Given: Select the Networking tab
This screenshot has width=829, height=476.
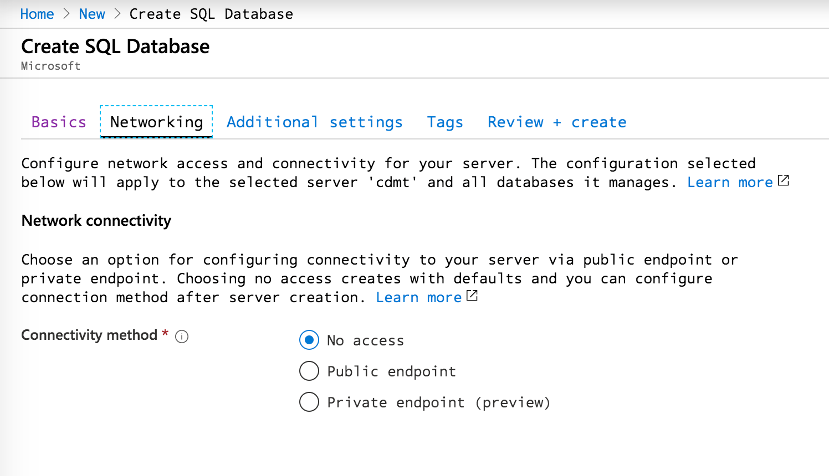Looking at the screenshot, I should [156, 122].
